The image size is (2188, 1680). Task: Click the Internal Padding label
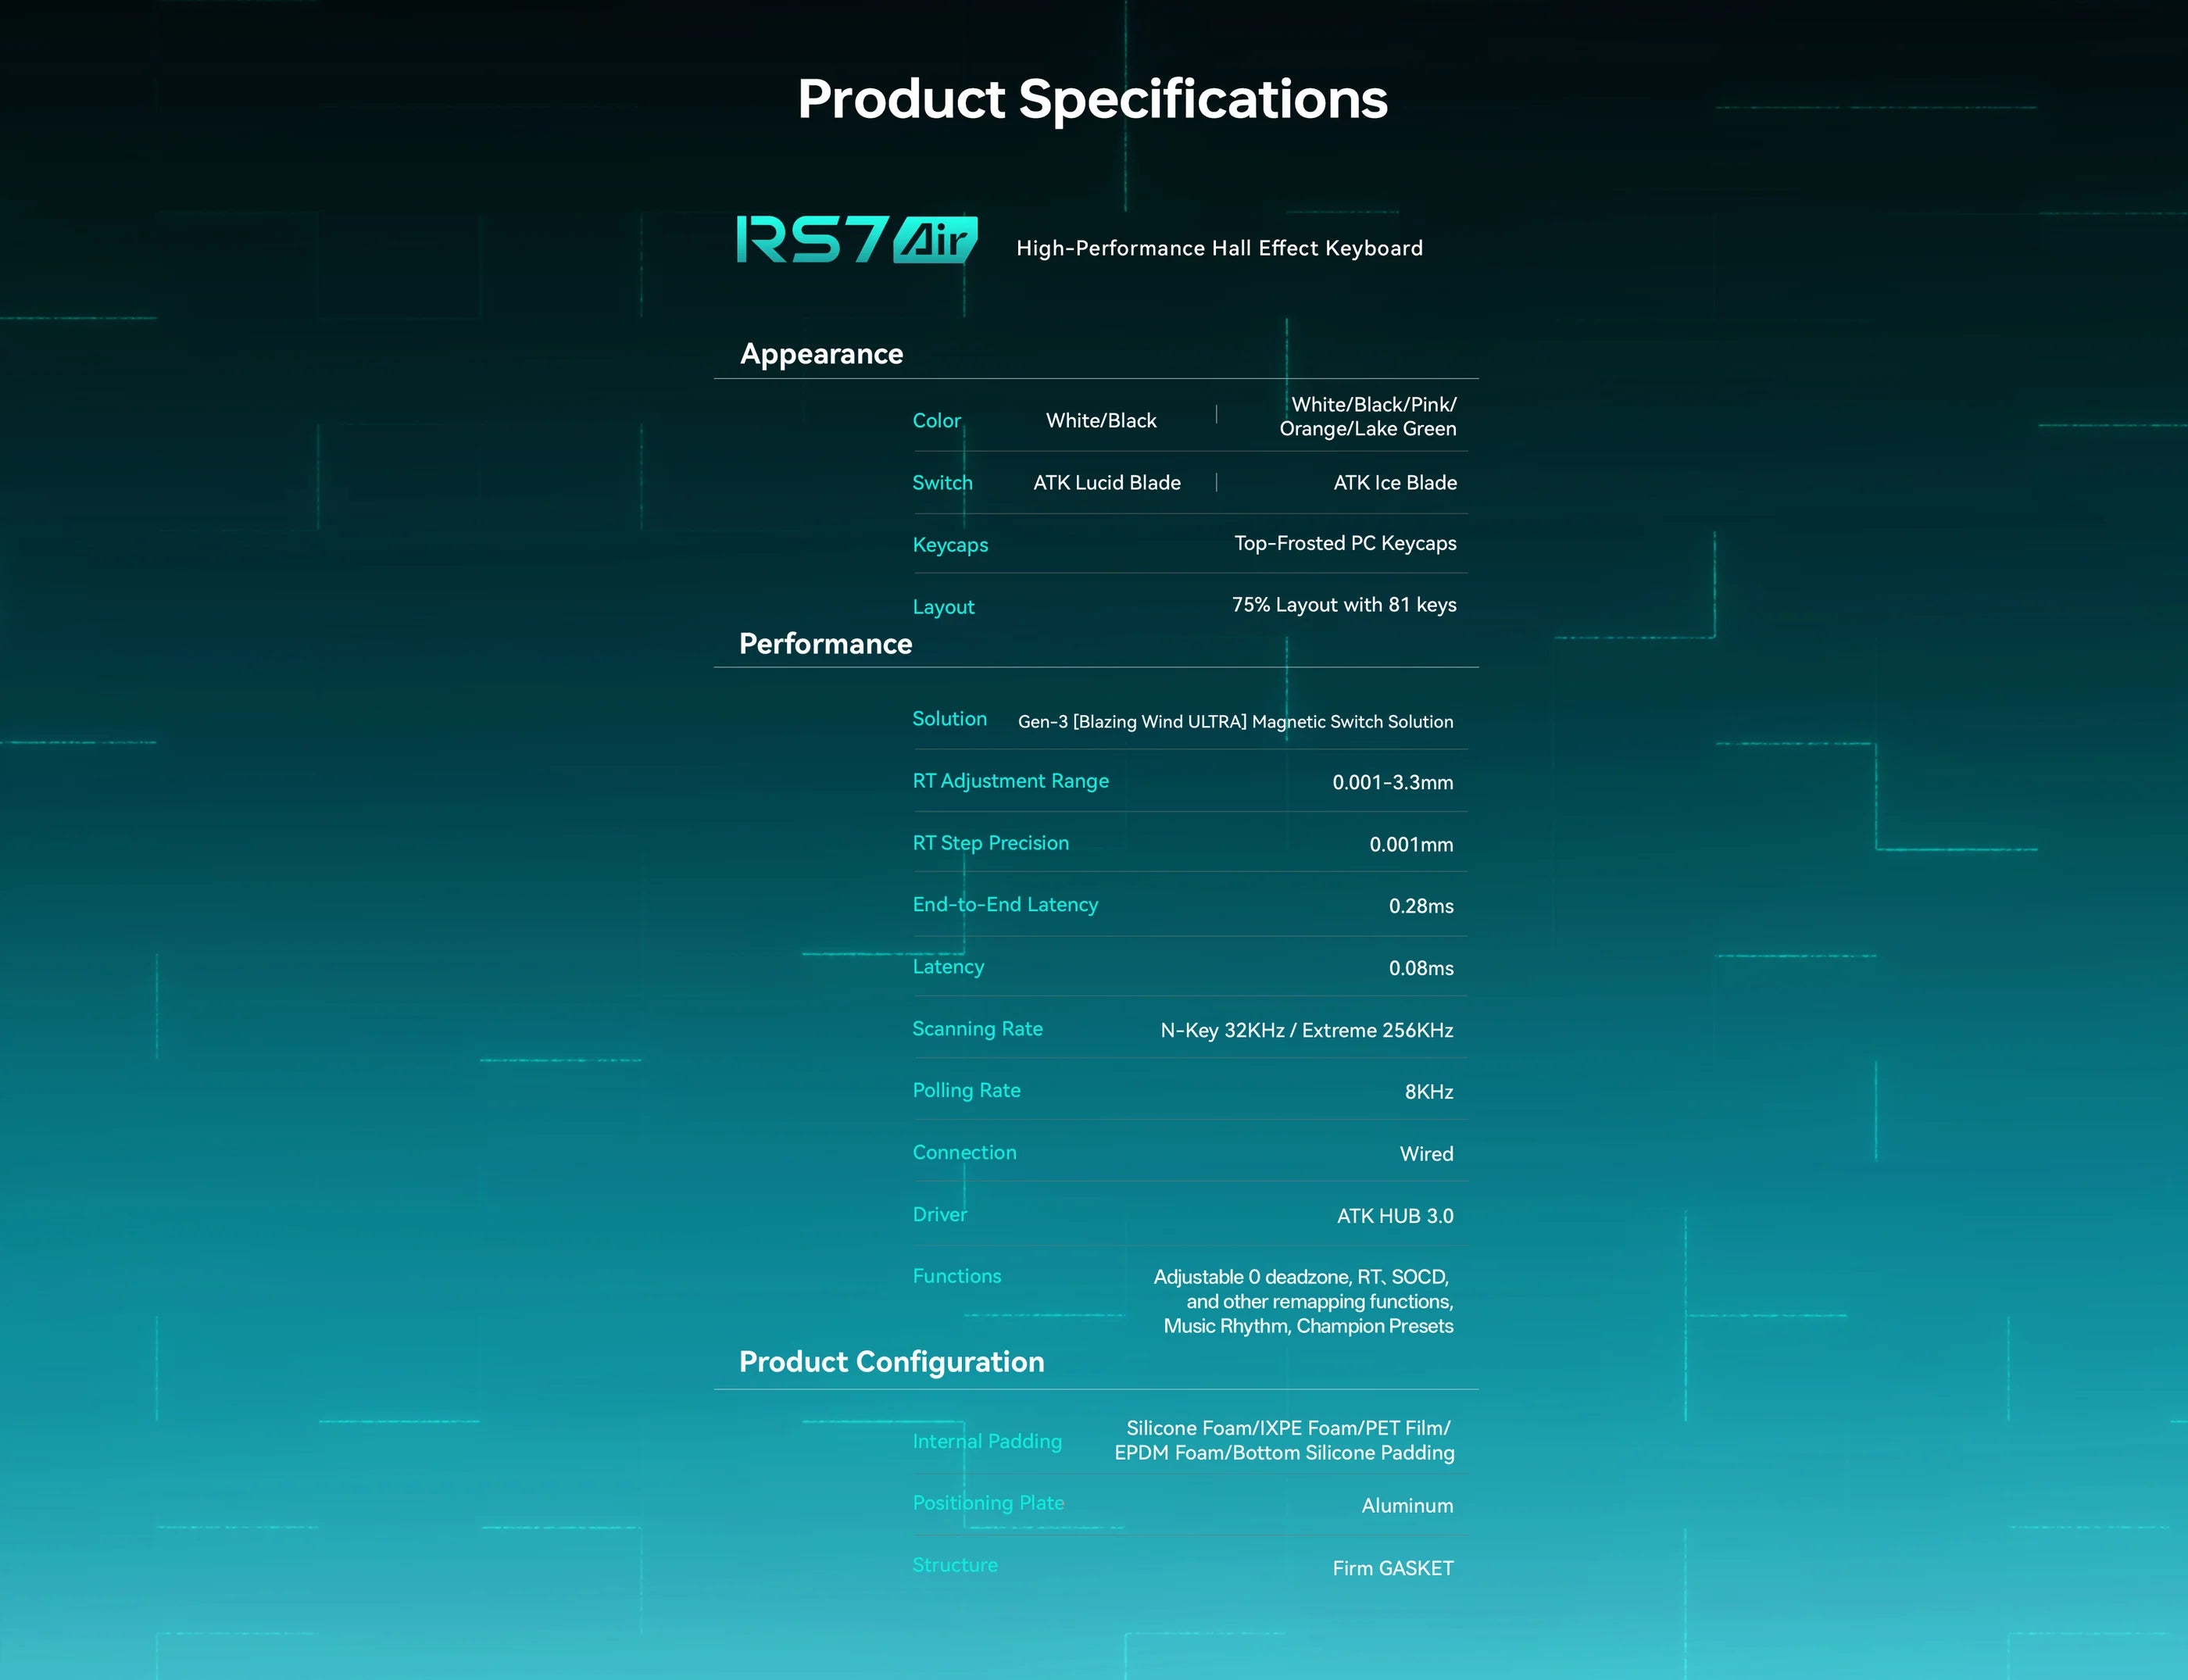pyautogui.click(x=987, y=1441)
